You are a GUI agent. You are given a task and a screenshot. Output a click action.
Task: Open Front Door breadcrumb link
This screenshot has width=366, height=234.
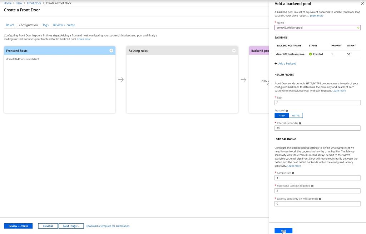coord(34,3)
